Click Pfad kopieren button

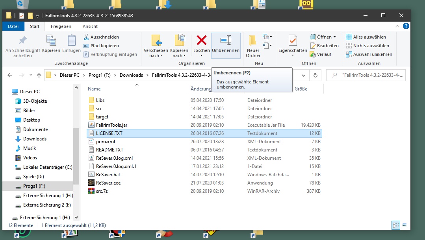click(101, 46)
